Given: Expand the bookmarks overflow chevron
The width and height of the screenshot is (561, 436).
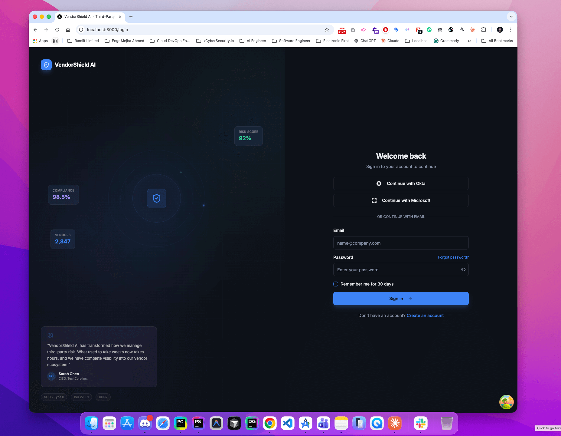Looking at the screenshot, I should click(469, 41).
